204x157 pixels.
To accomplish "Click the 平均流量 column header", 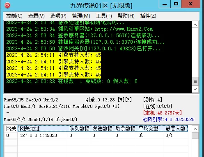I will click(150, 128).
